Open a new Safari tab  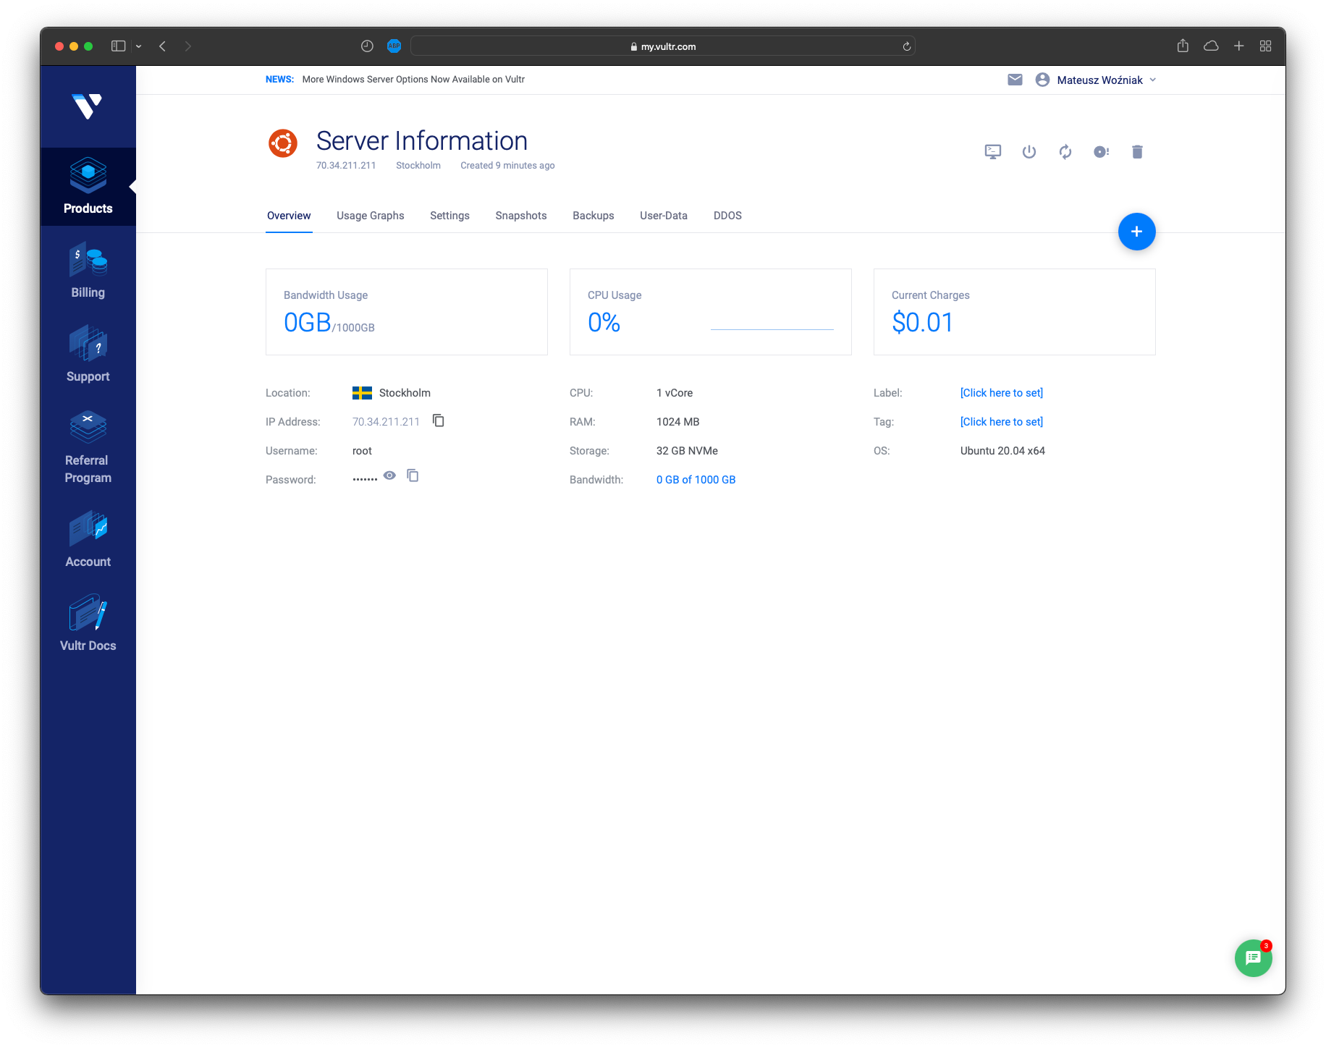[1239, 46]
